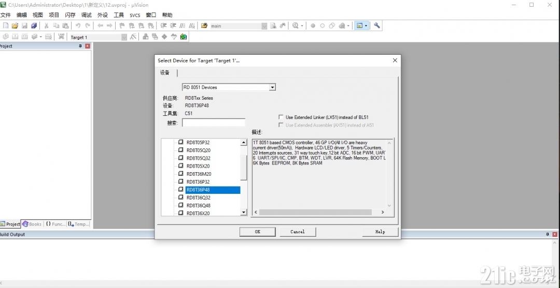Navigate backwards with the left arrow icon

click(101, 26)
